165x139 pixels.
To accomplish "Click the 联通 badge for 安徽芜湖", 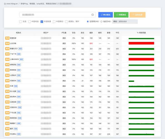I will coord(7,38).
